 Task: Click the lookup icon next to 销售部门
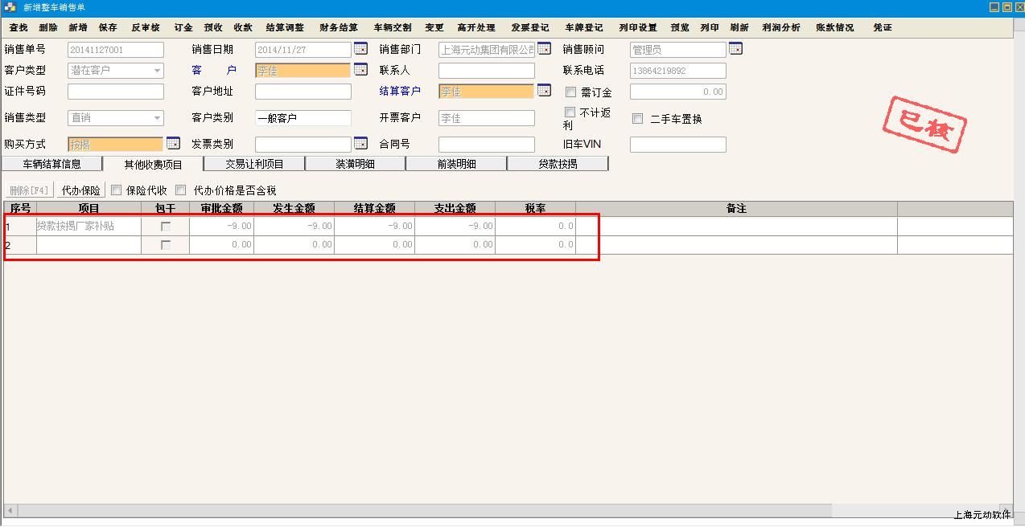pos(544,49)
